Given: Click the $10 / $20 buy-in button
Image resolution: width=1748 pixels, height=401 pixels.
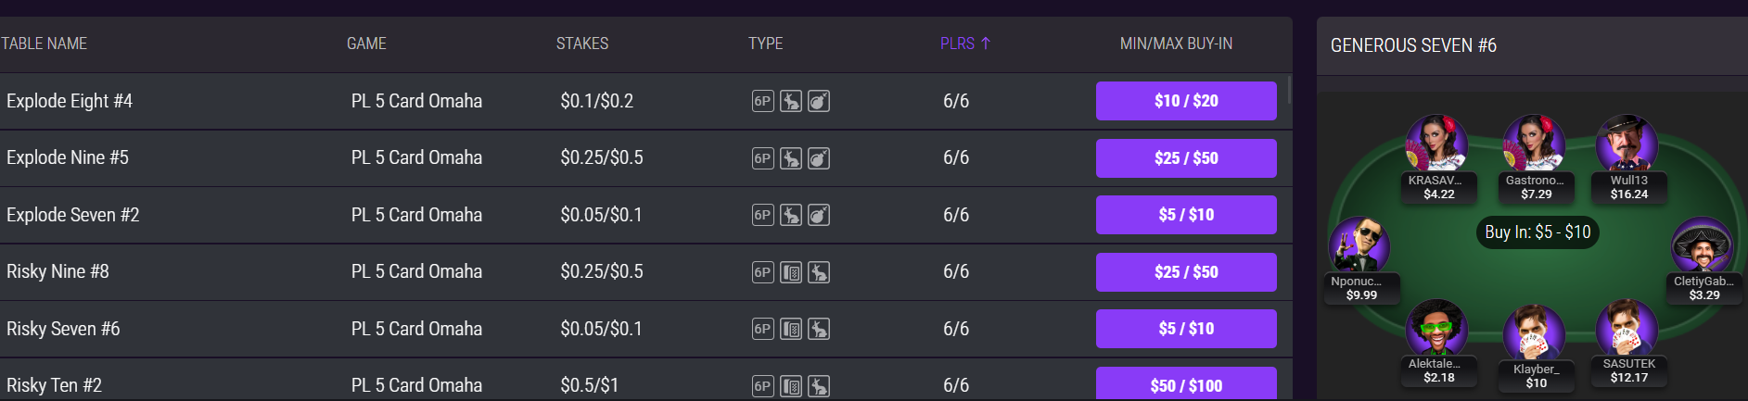Looking at the screenshot, I should click(1186, 101).
